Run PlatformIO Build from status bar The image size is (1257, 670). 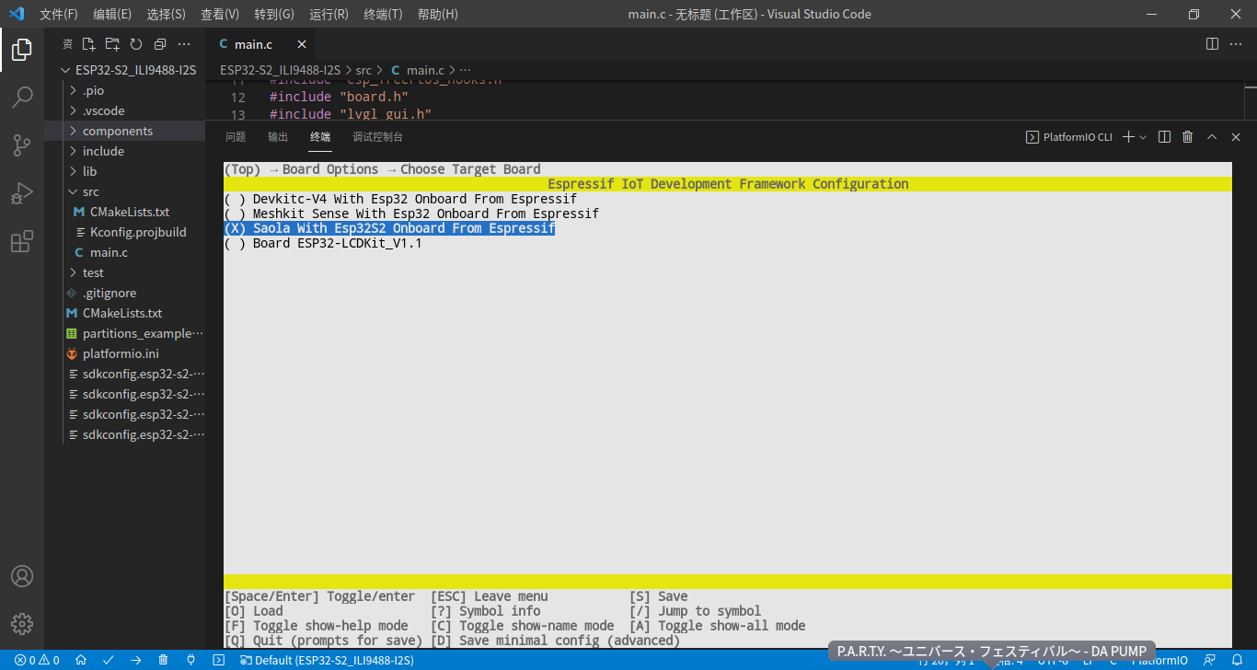tap(108, 660)
